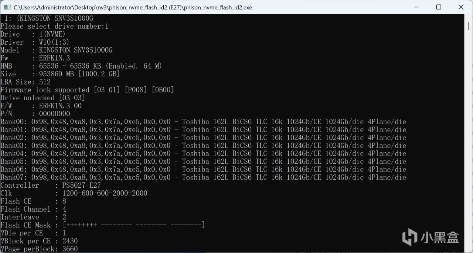Click the vertical scrollbar thumb
This screenshot has height=253, width=473.
[x=469, y=26]
